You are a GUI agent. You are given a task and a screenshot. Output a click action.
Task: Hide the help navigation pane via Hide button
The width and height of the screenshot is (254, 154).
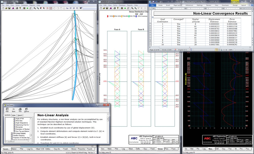pos(7,110)
